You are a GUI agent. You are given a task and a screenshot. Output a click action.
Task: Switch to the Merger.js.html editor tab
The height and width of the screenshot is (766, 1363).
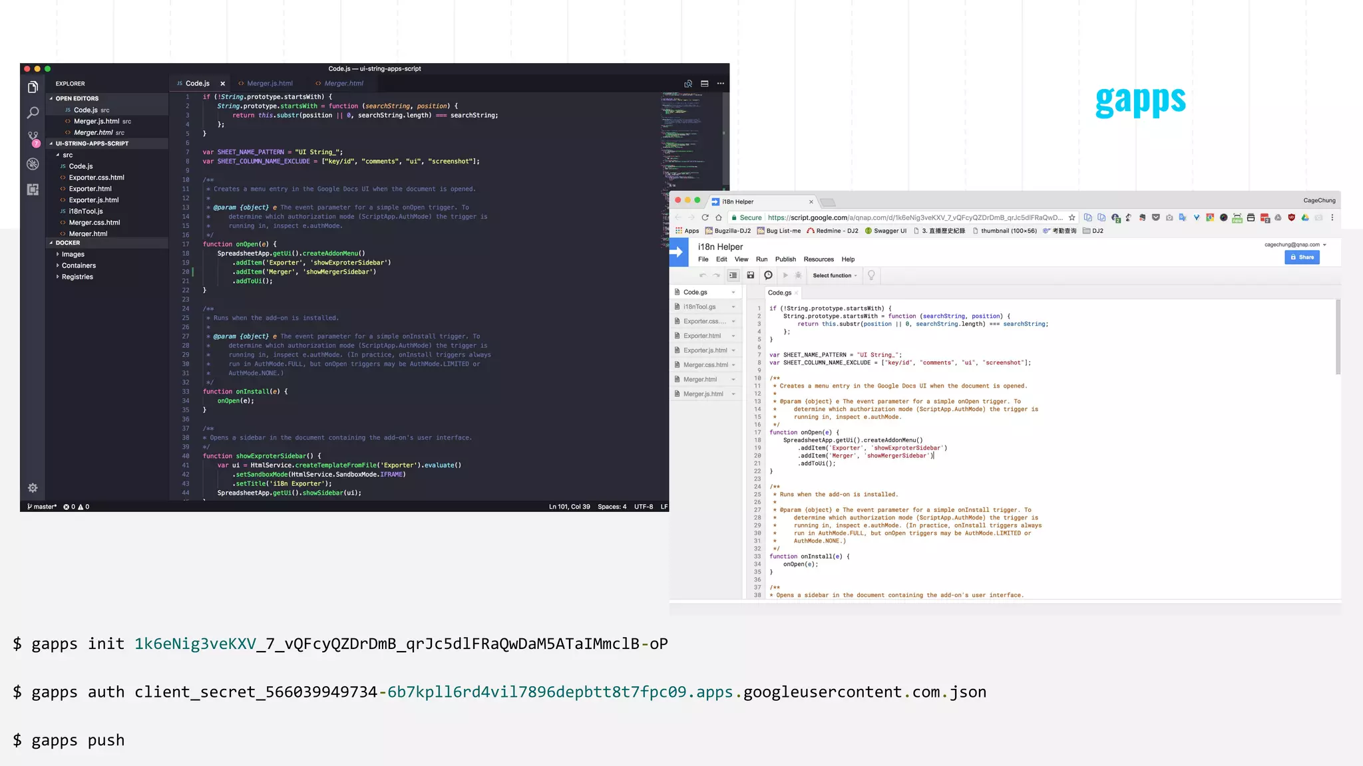(x=266, y=84)
